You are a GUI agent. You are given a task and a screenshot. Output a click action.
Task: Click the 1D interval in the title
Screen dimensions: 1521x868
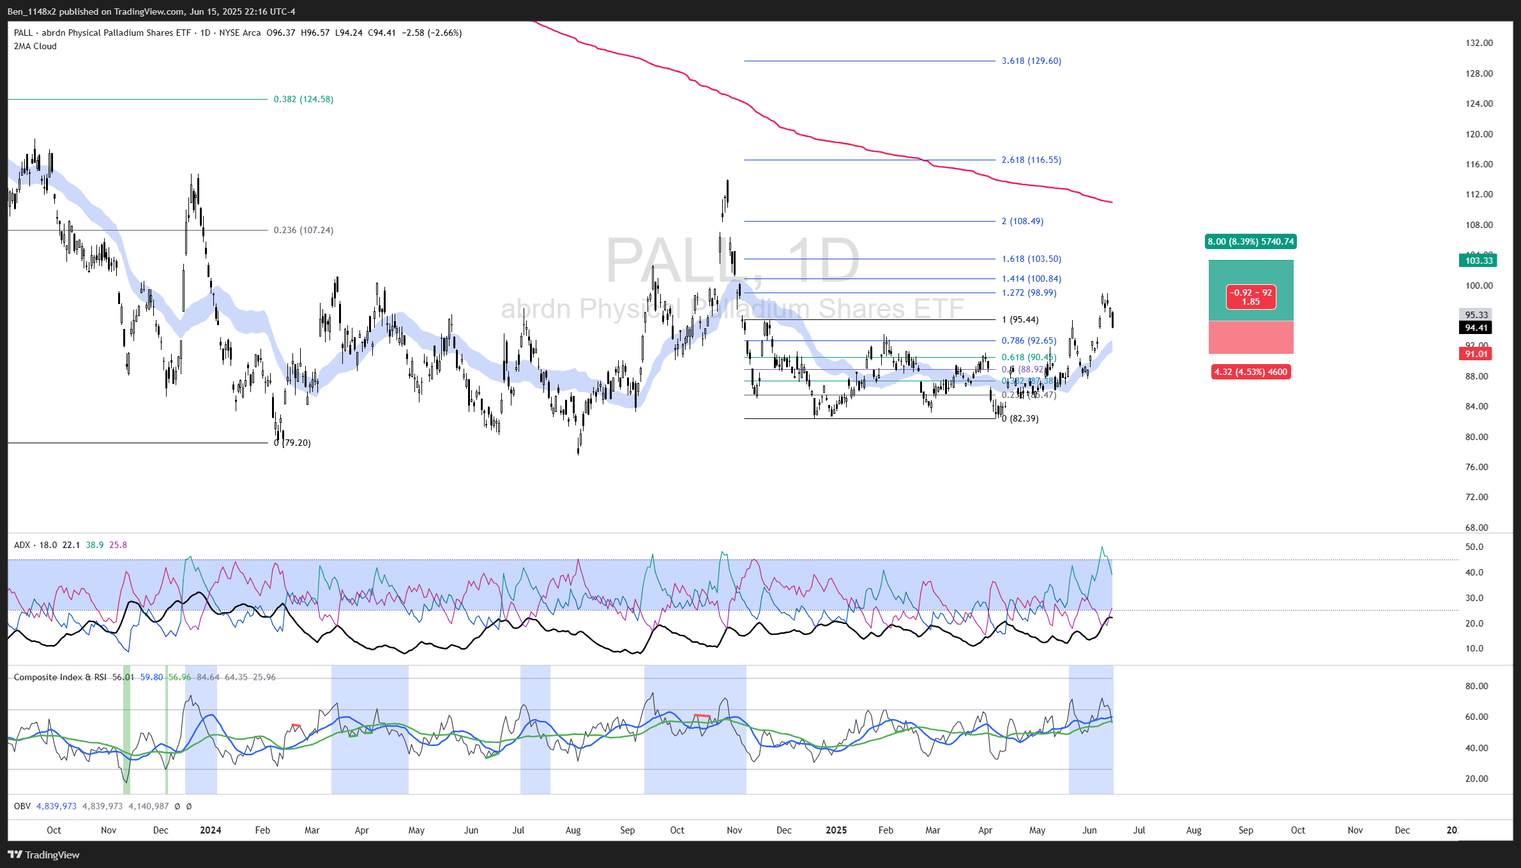(205, 33)
